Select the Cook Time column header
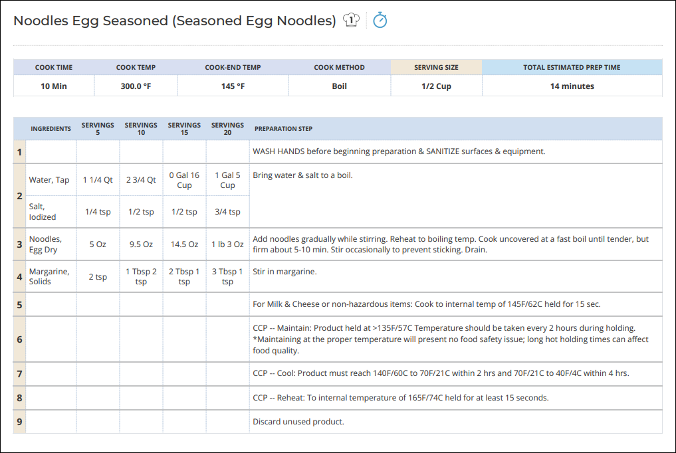 click(x=54, y=67)
